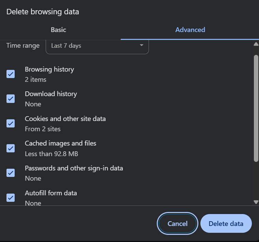This screenshot has height=242, width=259.
Task: Toggle Cookies and other site data checkbox
Action: click(x=11, y=123)
